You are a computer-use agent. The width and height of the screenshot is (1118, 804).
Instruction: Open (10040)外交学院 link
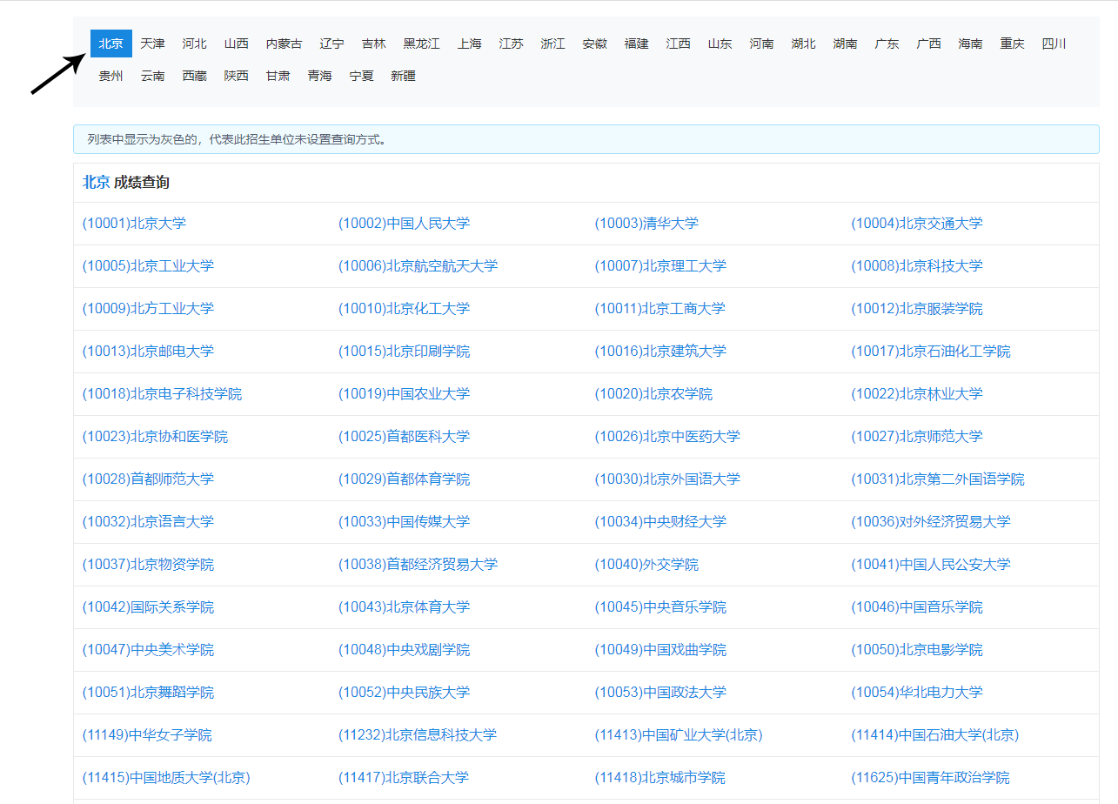646,565
